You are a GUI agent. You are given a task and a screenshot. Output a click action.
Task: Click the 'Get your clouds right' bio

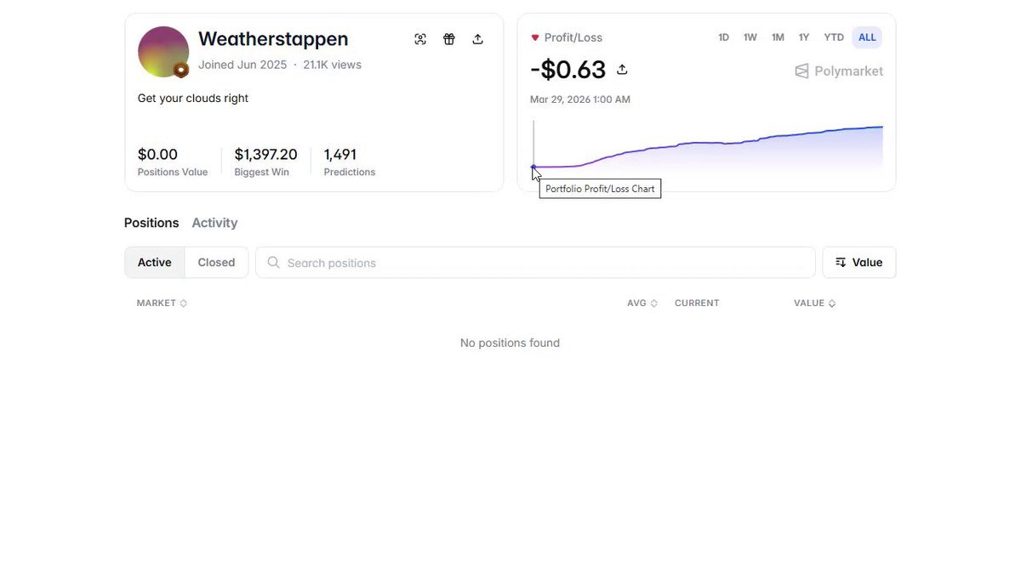coord(193,98)
